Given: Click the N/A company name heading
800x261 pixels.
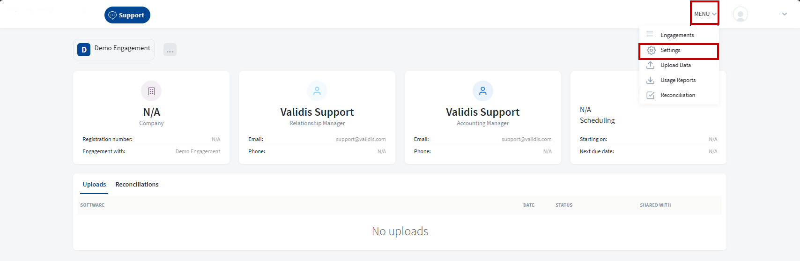Looking at the screenshot, I should (x=151, y=112).
